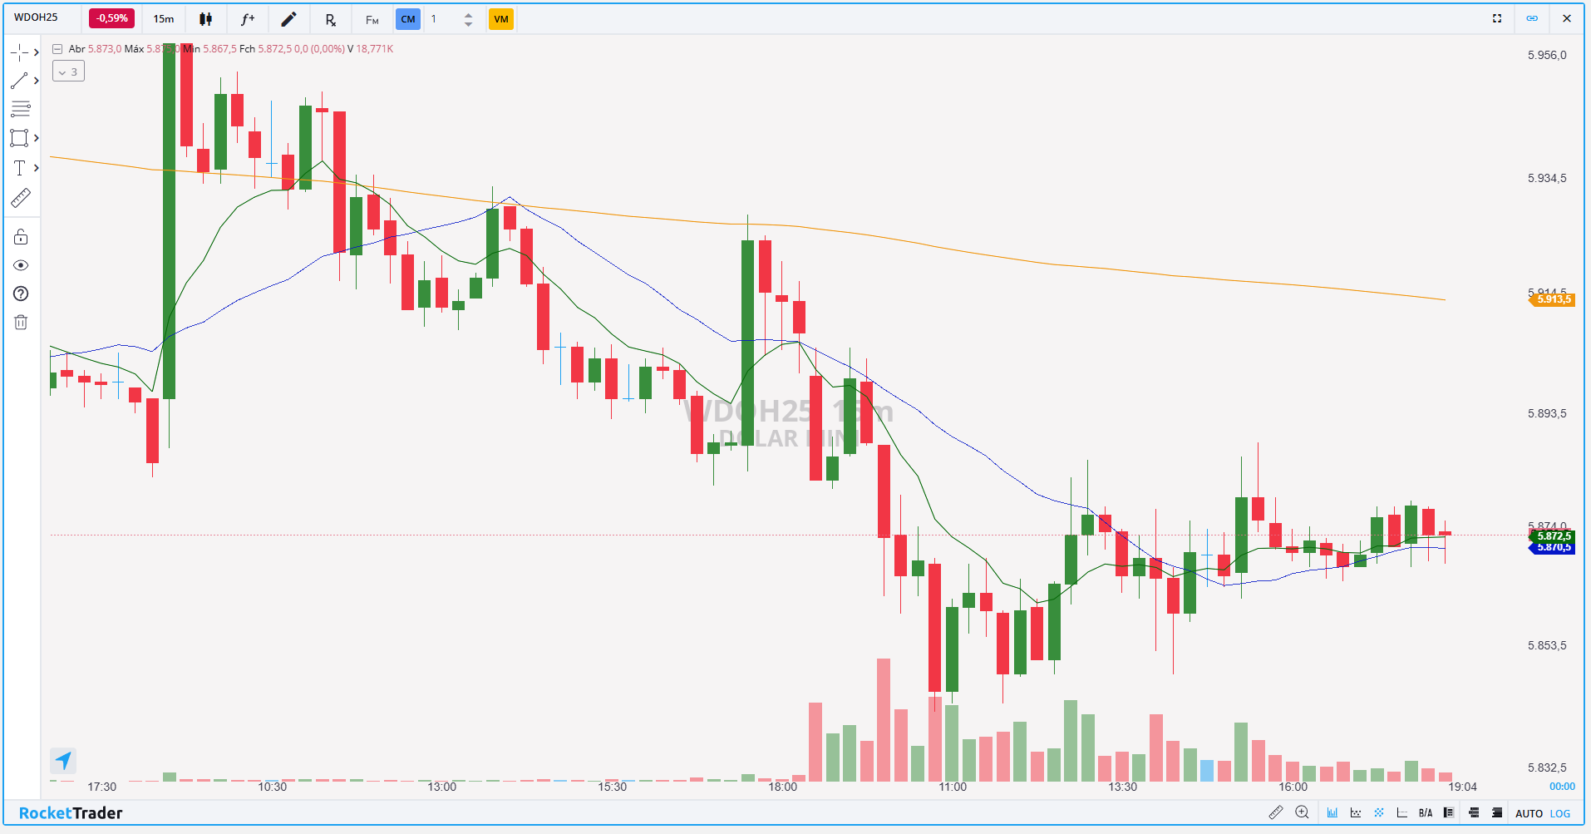Image resolution: width=1591 pixels, height=834 pixels.
Task: Choose the rectangle shape tool
Action: [x=19, y=138]
